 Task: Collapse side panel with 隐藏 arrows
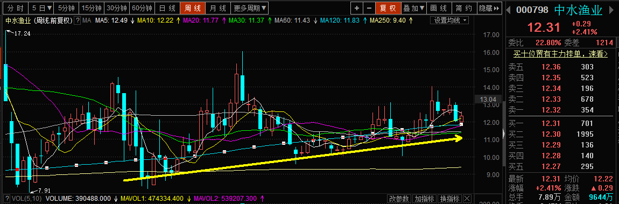[x=490, y=8]
